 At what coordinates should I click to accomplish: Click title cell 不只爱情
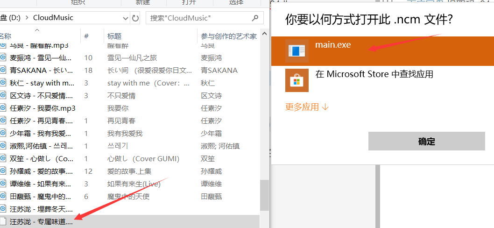pyautogui.click(x=121, y=96)
